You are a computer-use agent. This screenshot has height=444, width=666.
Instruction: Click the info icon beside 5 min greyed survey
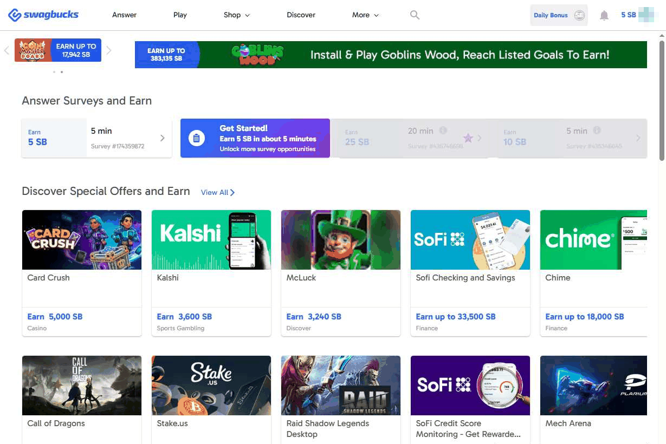pos(597,130)
